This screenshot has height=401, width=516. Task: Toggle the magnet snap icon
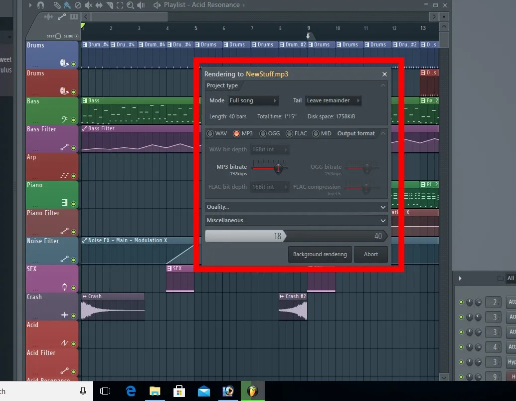point(40,5)
